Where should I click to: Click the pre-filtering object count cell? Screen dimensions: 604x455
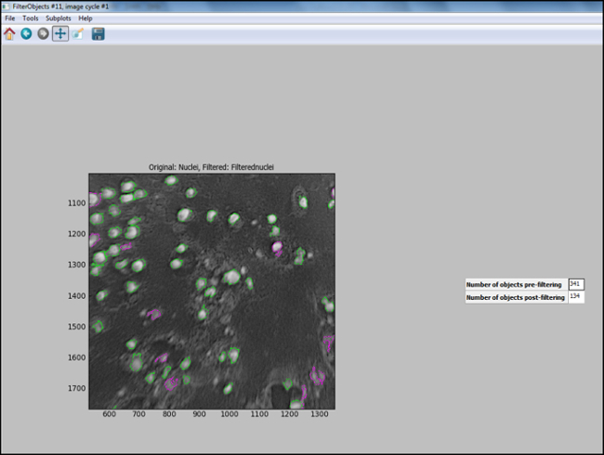click(576, 284)
